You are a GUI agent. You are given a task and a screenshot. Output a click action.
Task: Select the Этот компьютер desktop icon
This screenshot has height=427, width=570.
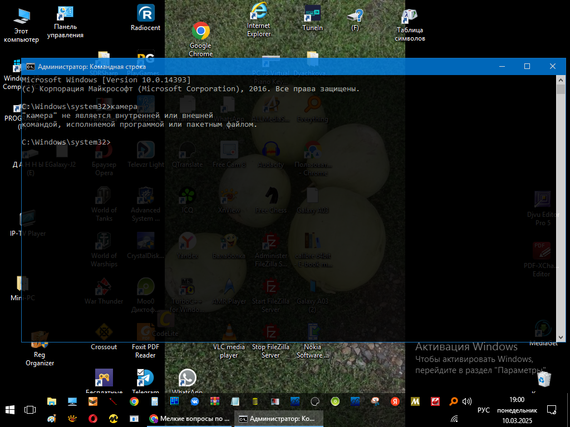pos(22,26)
